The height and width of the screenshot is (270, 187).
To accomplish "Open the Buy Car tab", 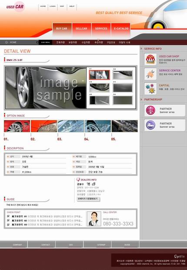I will (x=62, y=29).
